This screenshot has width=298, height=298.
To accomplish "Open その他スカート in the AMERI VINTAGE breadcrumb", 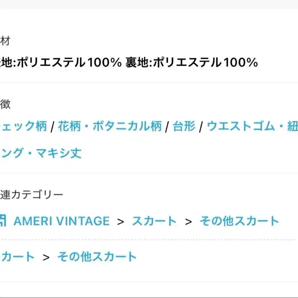I will 239,221.
